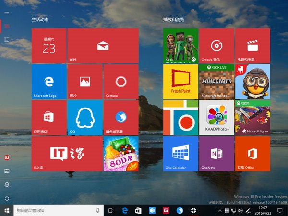Open the Fresh Paint tile
288x216 pixels.
[x=180, y=82]
